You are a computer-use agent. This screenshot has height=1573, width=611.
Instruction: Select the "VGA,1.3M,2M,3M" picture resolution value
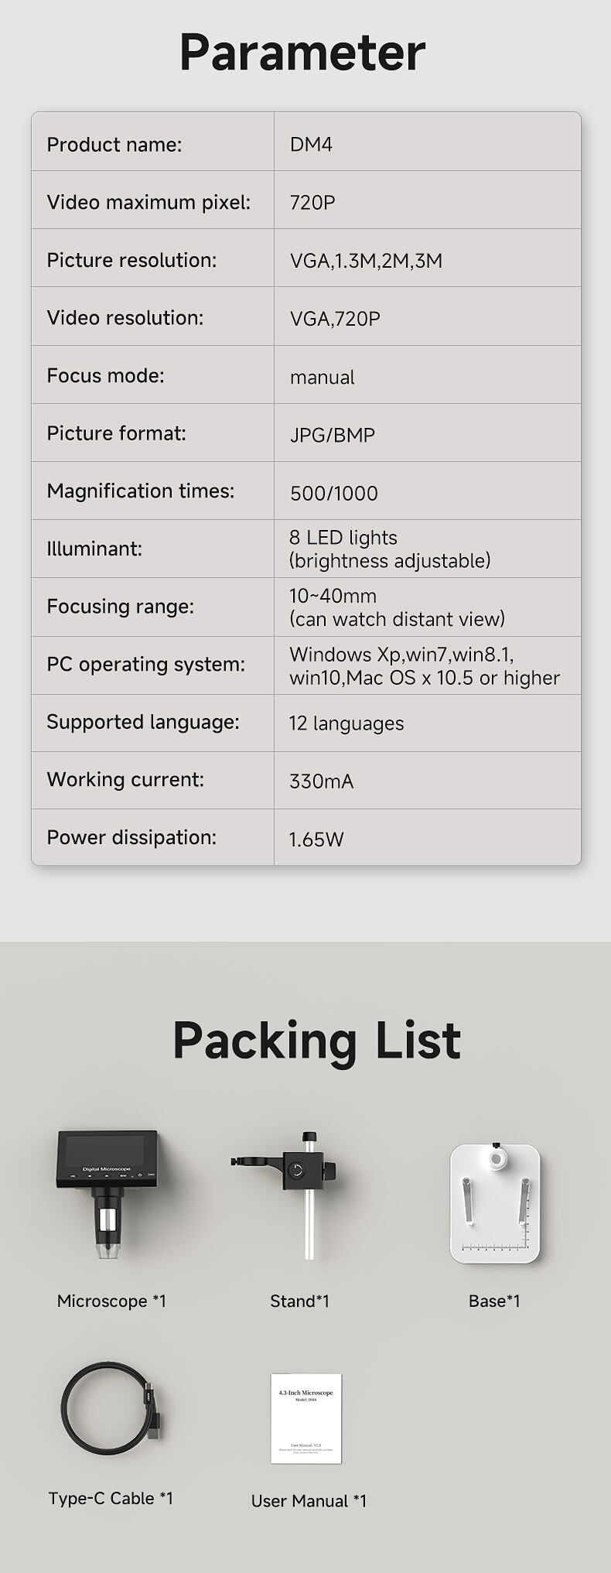pos(366,261)
